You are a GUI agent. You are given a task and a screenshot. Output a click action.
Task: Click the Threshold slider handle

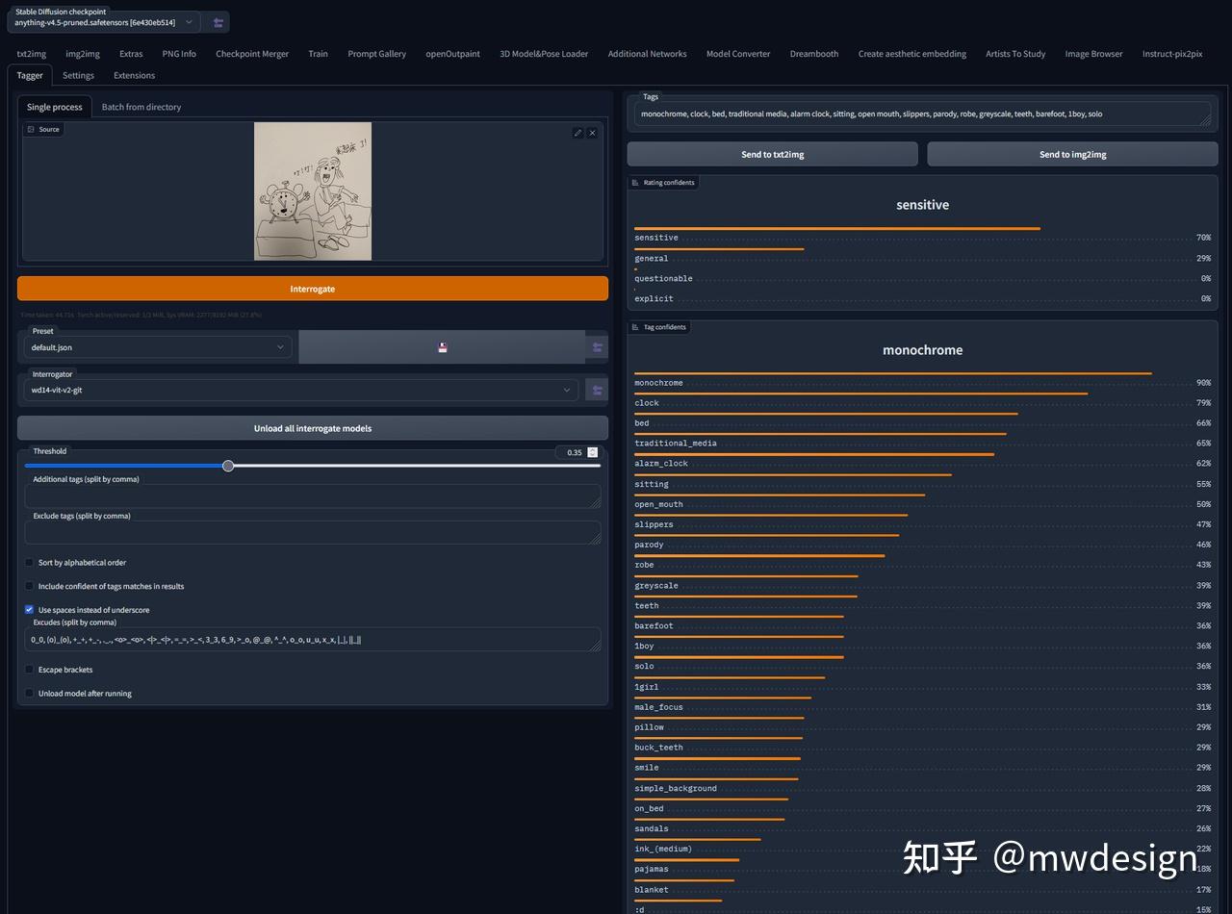(x=228, y=466)
